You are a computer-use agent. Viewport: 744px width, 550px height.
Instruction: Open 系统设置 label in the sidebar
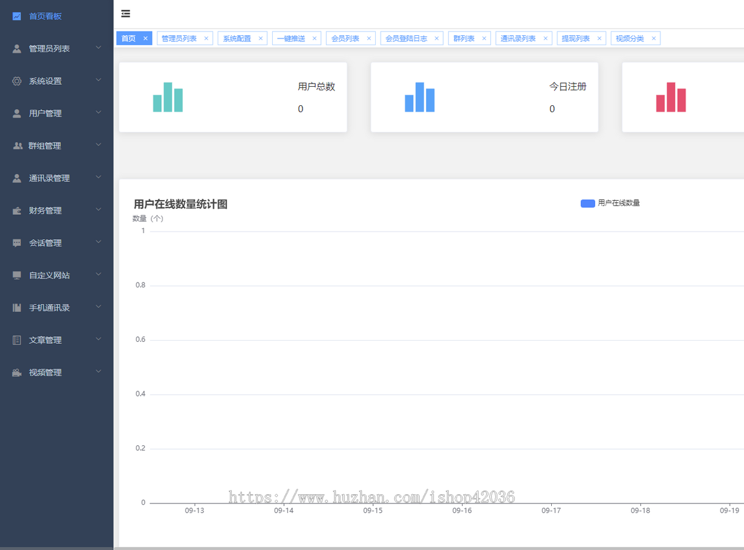(45, 81)
